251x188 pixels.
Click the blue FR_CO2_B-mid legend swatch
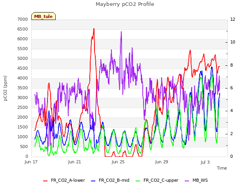93,181
